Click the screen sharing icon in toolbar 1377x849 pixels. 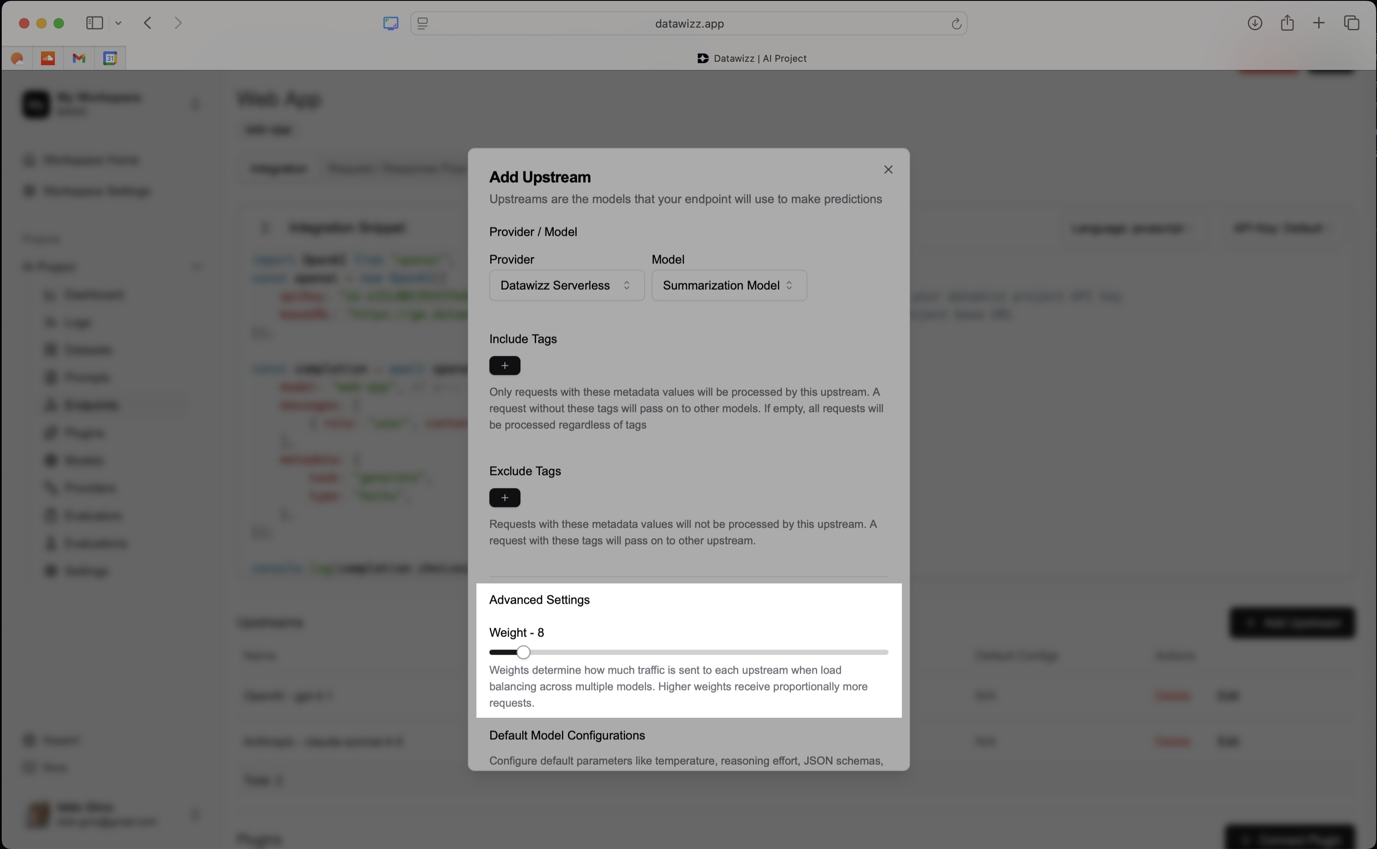pos(390,23)
